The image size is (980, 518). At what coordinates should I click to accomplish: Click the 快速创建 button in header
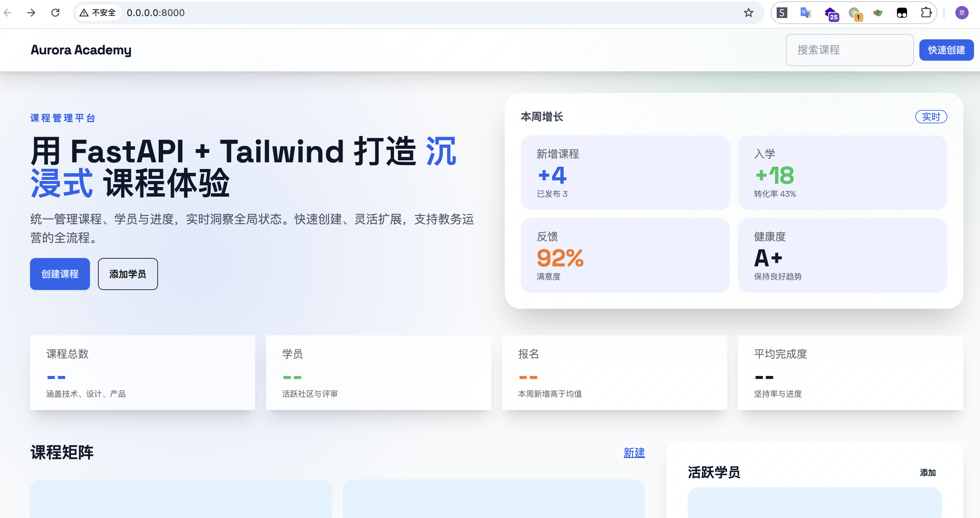point(946,50)
